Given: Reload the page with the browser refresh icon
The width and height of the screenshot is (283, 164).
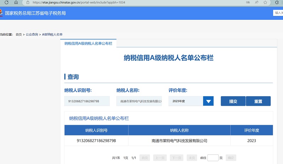Looking at the screenshot, I should pos(6,2).
